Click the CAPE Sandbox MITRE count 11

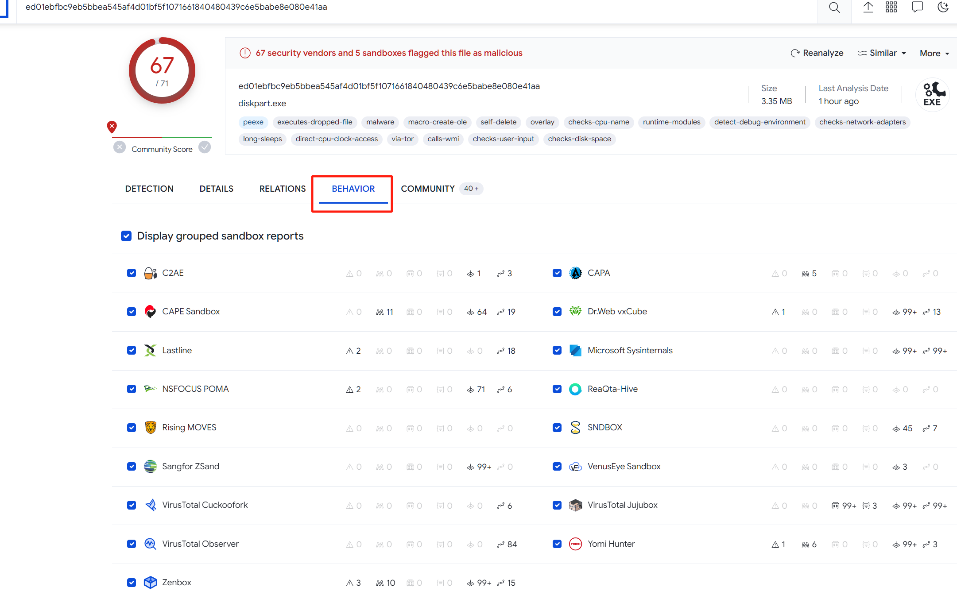(385, 312)
